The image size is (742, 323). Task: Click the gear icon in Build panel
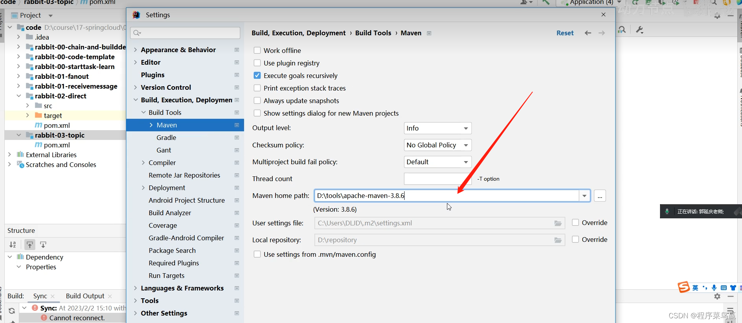click(717, 296)
